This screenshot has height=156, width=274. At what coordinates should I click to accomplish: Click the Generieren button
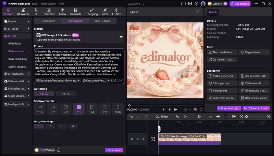coord(114,150)
